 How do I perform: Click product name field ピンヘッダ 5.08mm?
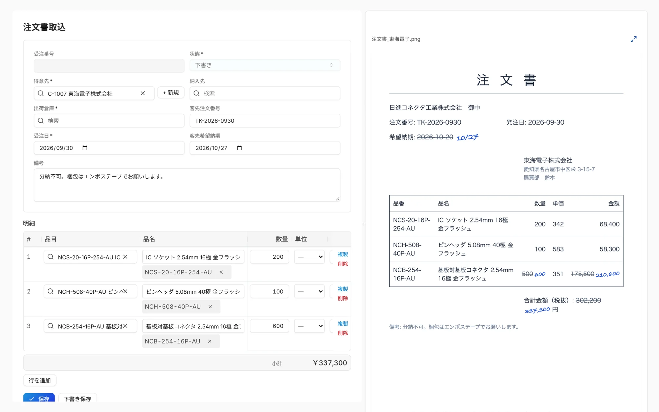tap(193, 291)
